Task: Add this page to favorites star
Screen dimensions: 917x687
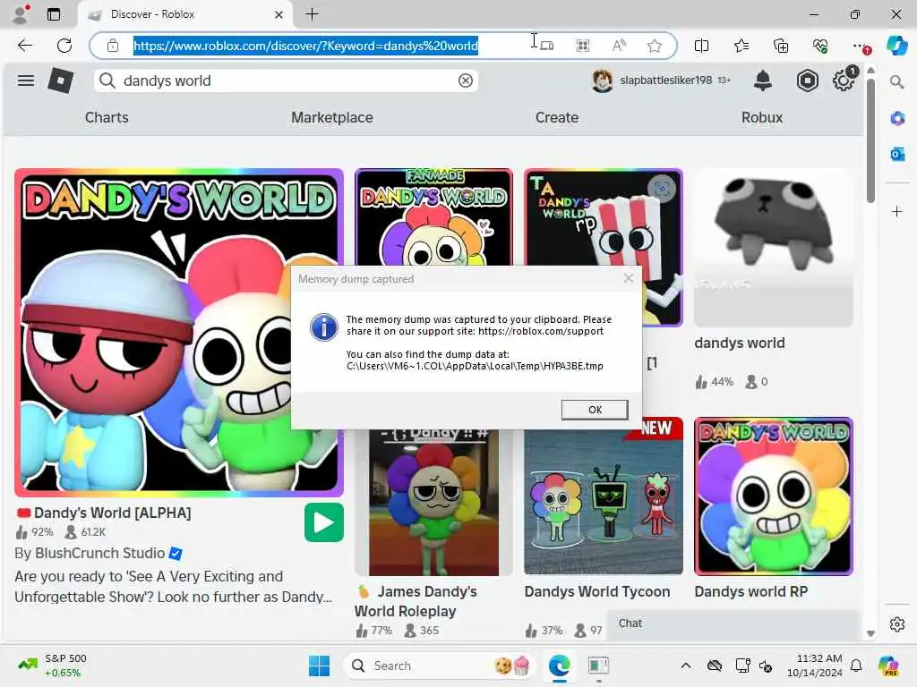Action: (x=655, y=46)
